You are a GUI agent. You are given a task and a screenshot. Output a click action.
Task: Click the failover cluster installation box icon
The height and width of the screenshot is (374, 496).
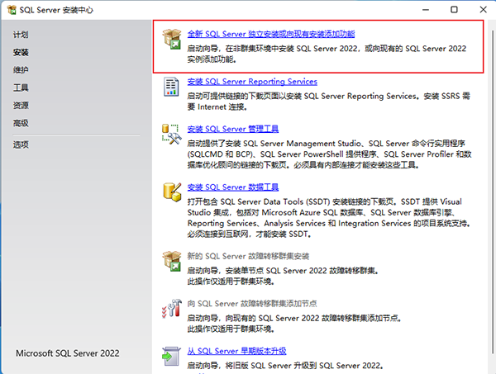(172, 261)
